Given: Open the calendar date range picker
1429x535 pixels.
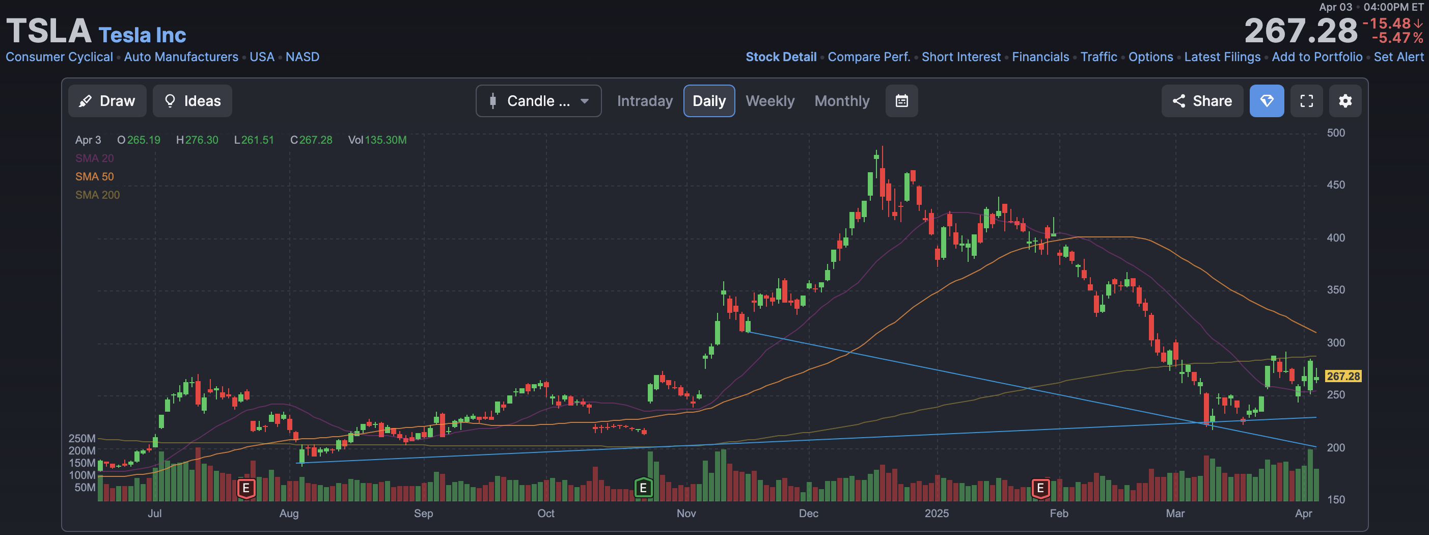Looking at the screenshot, I should 901,101.
